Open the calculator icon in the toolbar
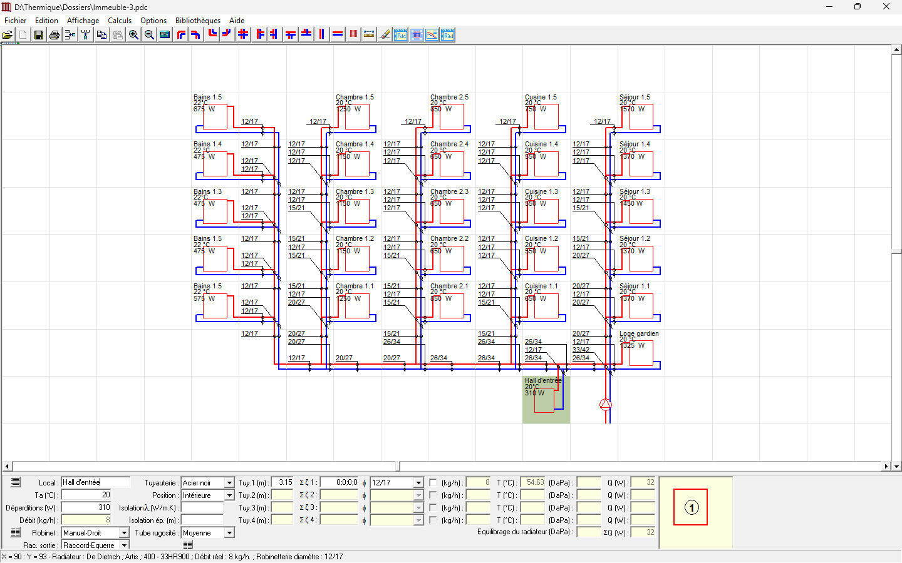 point(165,35)
